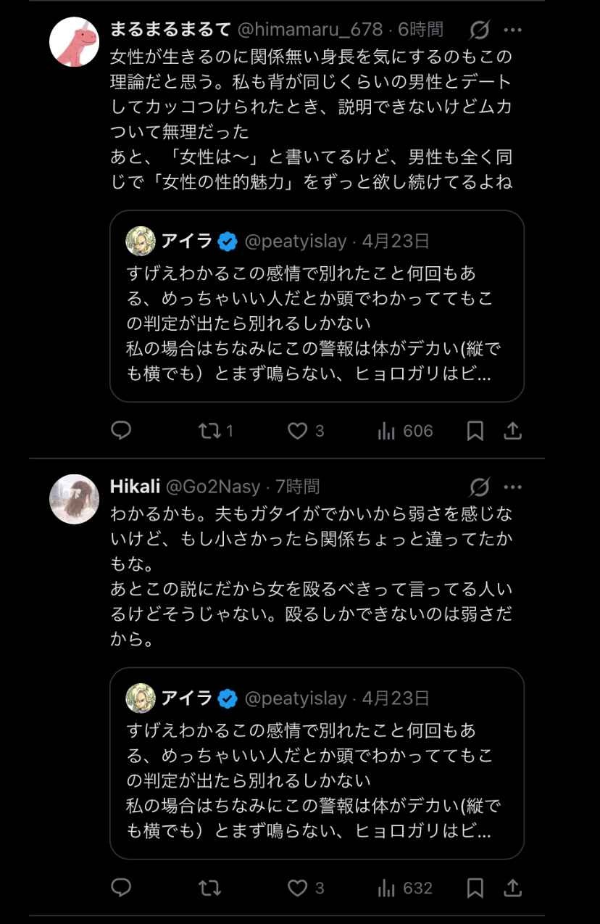Reply to Hikali's post

[x=121, y=888]
